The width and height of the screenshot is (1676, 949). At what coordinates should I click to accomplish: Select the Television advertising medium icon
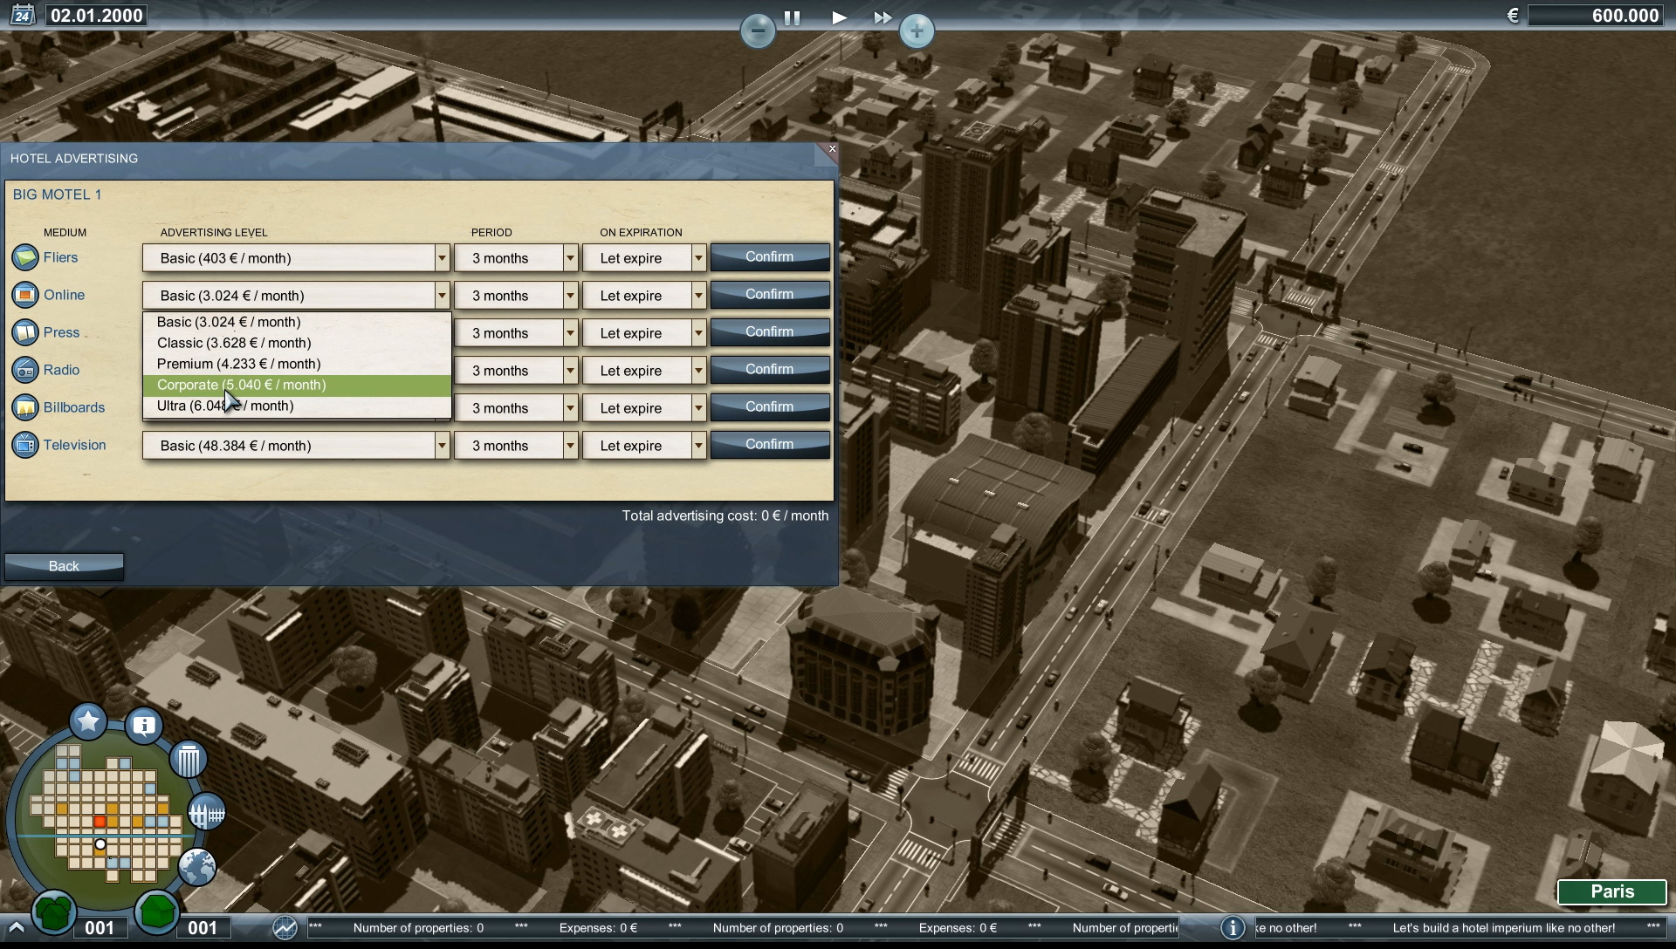(25, 445)
